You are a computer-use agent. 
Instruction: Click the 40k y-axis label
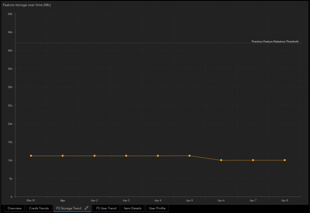point(10,51)
